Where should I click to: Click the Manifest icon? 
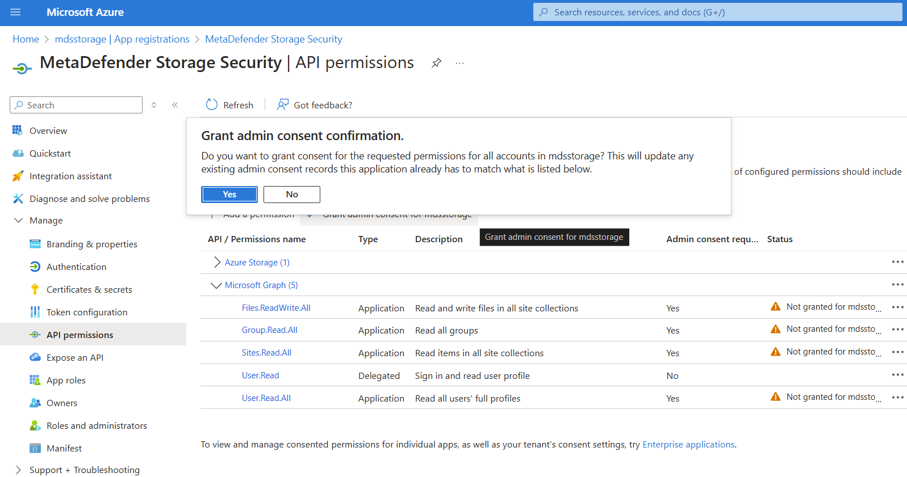[35, 448]
